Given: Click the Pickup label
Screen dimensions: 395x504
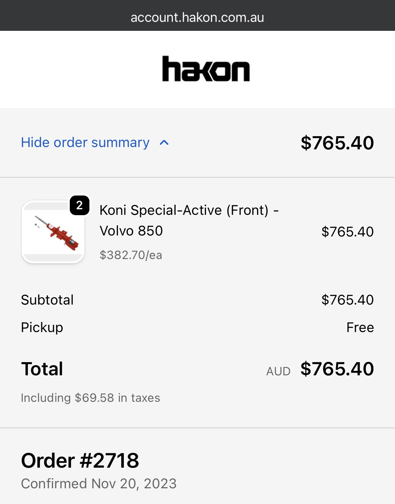Looking at the screenshot, I should click(x=42, y=327).
